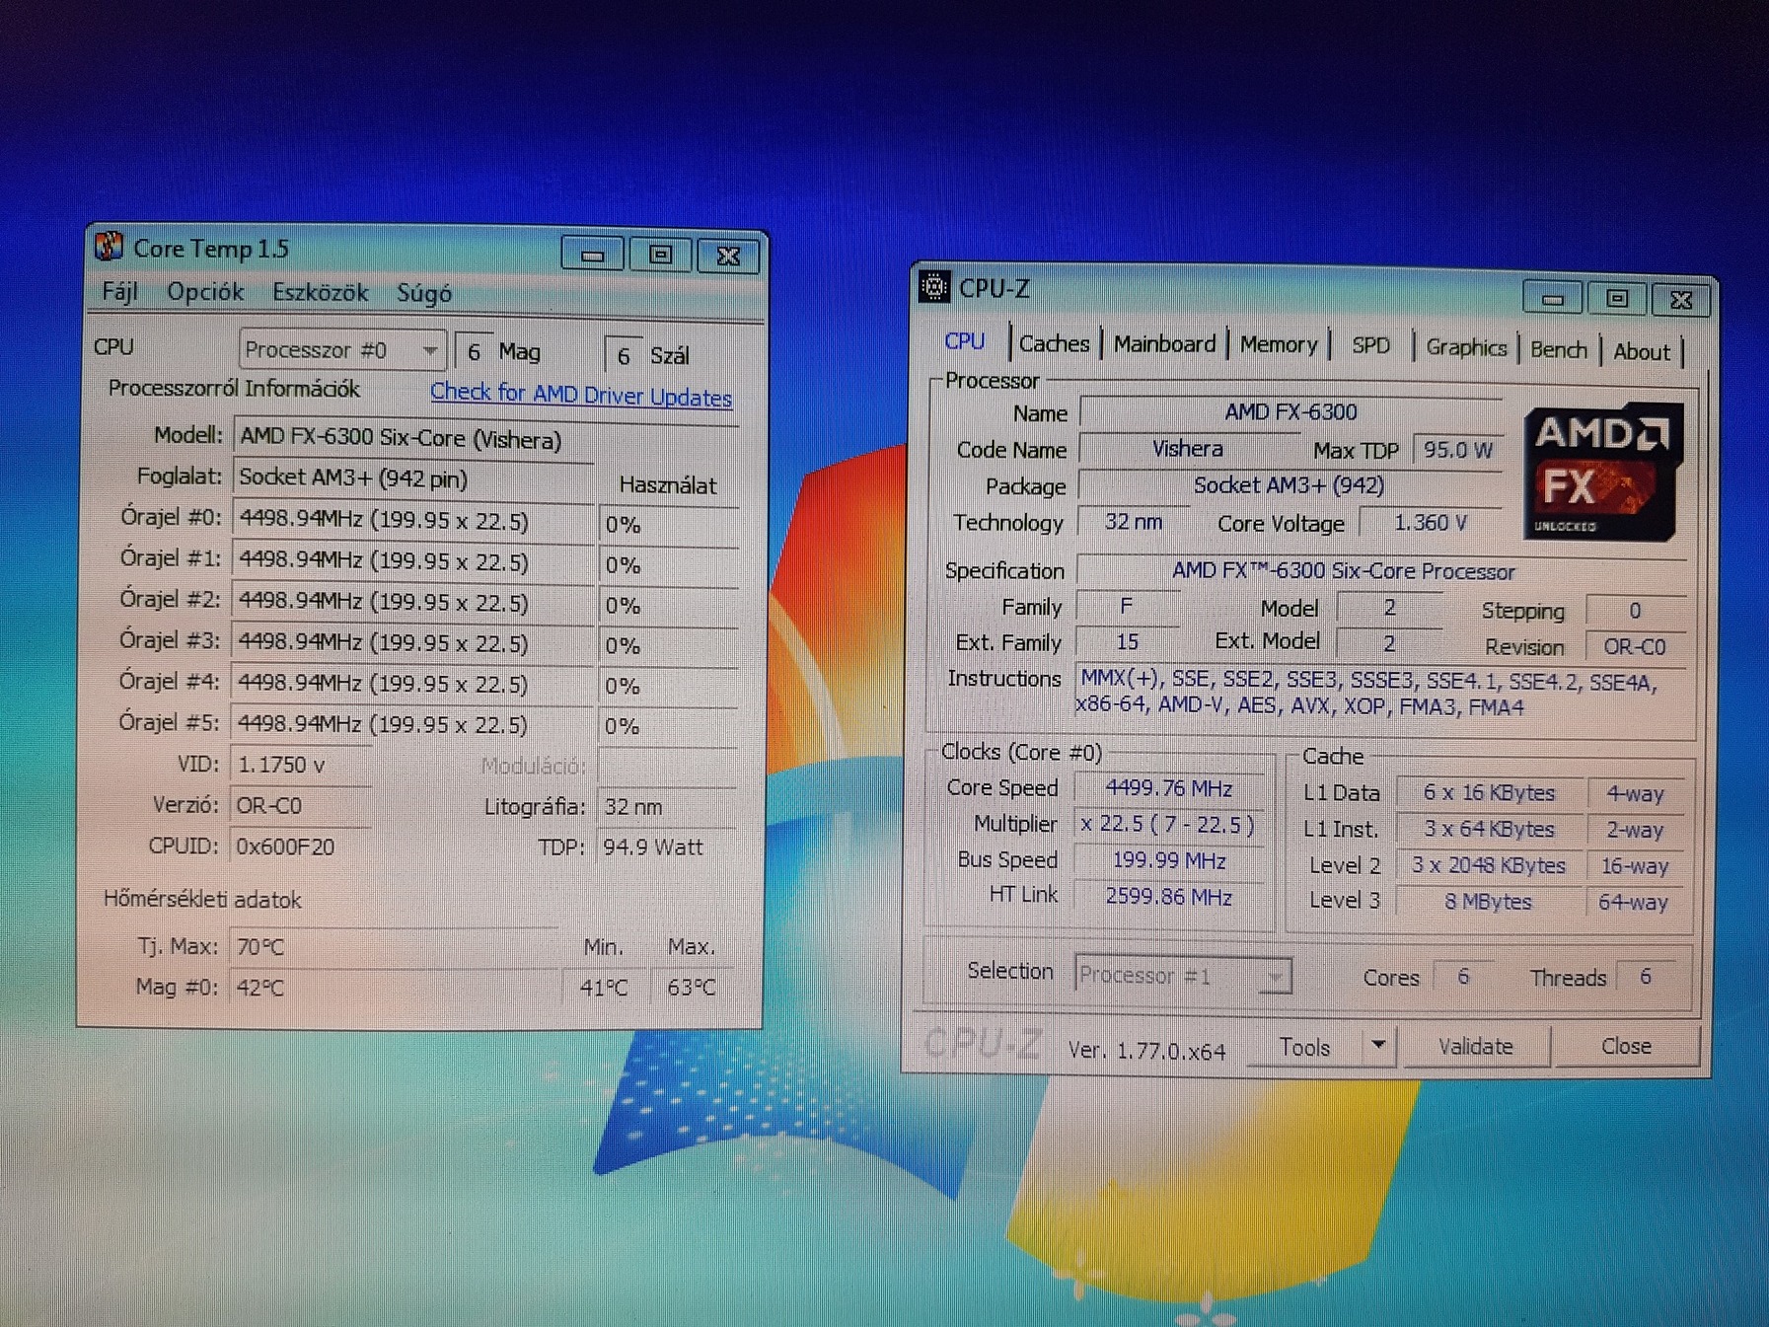
Task: Click the CPUID value 0x600F20
Action: [x=301, y=847]
